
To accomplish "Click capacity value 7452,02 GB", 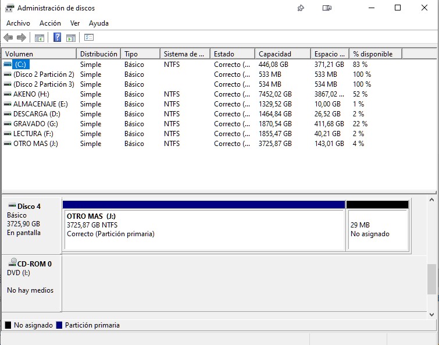I will [275, 94].
